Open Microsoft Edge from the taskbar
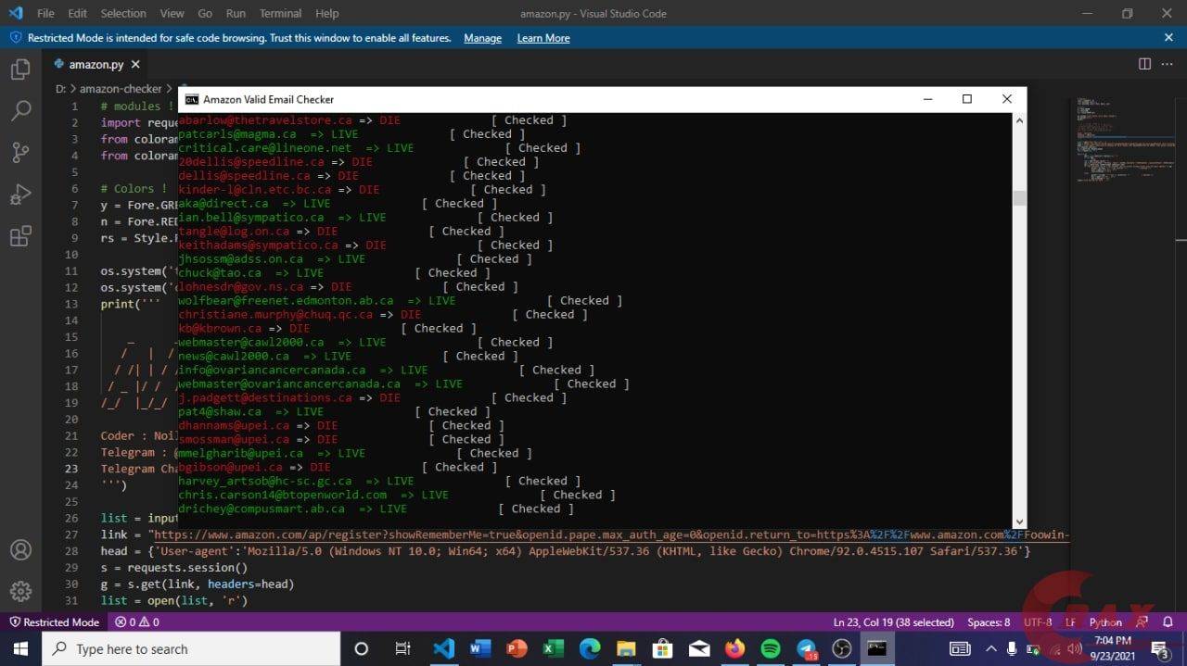 pos(589,648)
